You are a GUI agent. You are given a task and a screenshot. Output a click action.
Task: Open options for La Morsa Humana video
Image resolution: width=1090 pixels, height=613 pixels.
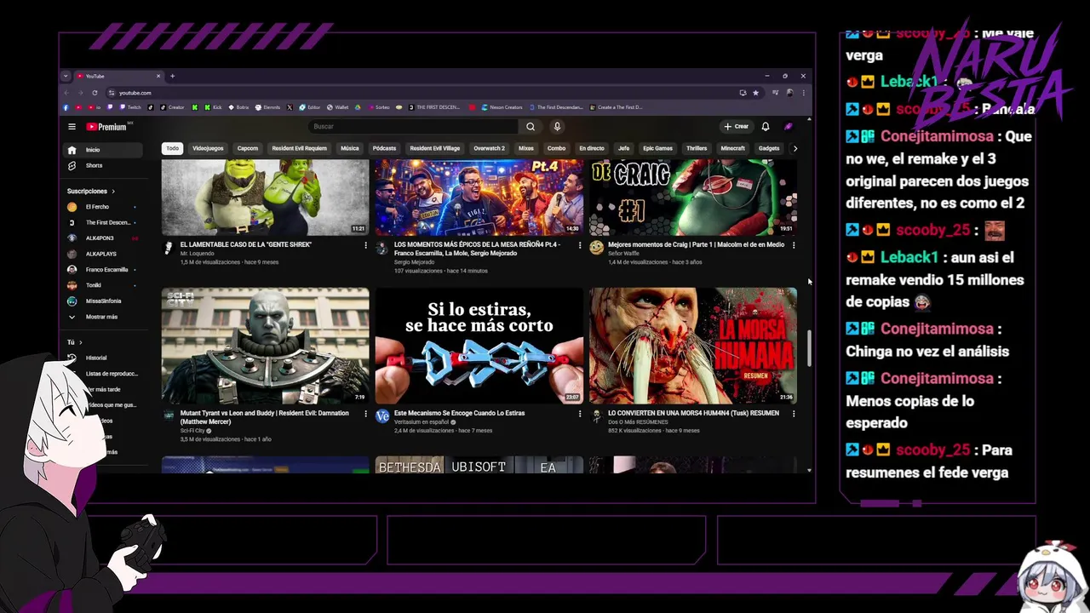(794, 414)
